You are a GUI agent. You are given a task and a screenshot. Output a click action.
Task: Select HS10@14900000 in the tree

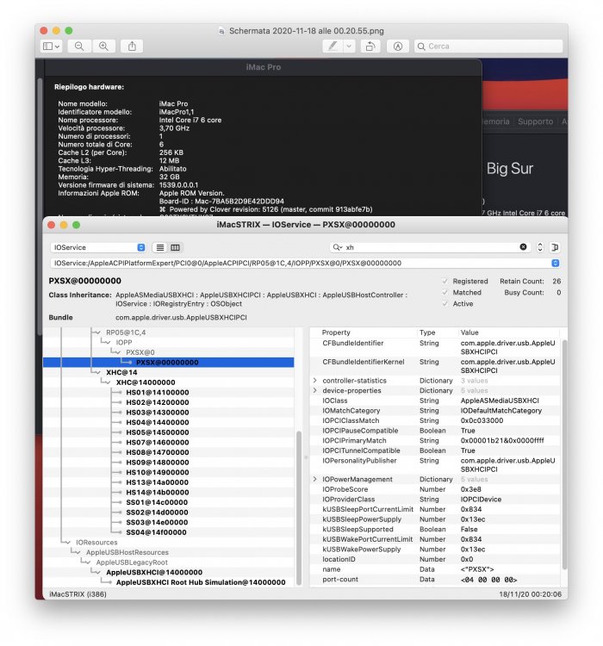click(x=158, y=472)
